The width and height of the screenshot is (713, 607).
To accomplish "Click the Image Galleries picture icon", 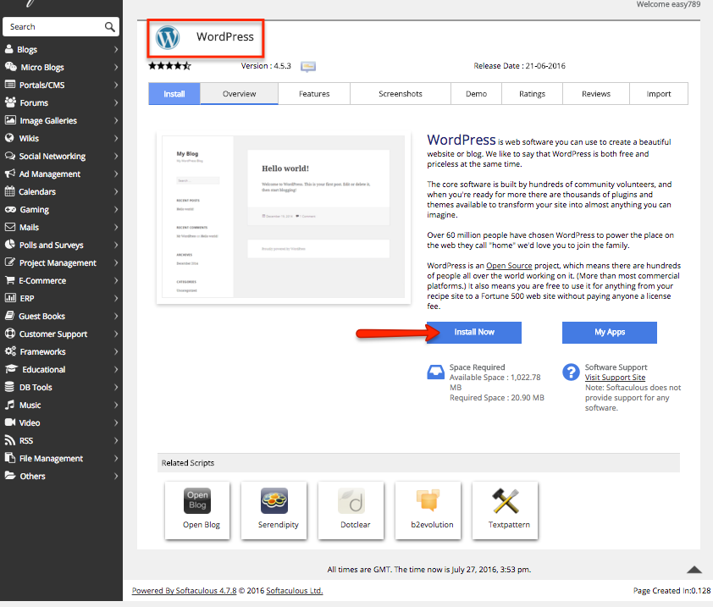I will 10,120.
